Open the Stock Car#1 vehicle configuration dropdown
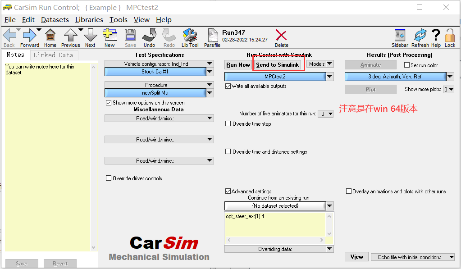Viewport: 461px width, 269px height. pos(209,71)
